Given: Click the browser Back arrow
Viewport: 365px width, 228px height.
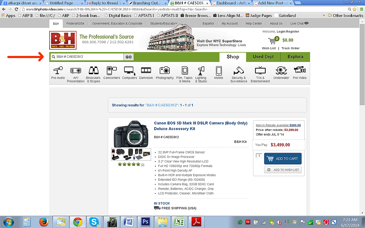Looking at the screenshot, I should [3, 9].
